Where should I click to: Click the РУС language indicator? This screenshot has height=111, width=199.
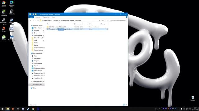coord(190,109)
